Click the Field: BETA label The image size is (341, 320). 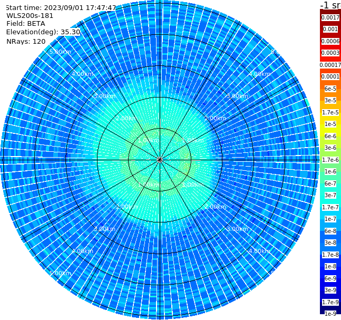26,24
